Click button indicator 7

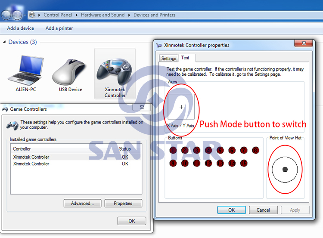pyautogui.click(x=244, y=150)
